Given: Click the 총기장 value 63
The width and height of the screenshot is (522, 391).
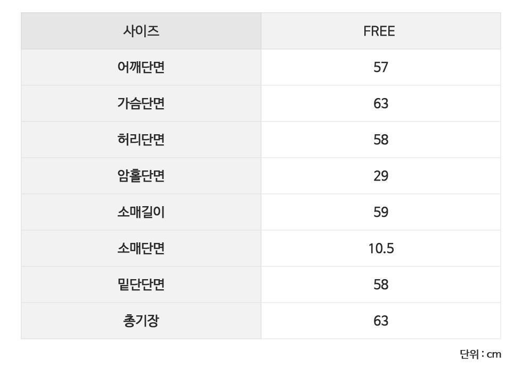Looking at the screenshot, I should 381,321.
